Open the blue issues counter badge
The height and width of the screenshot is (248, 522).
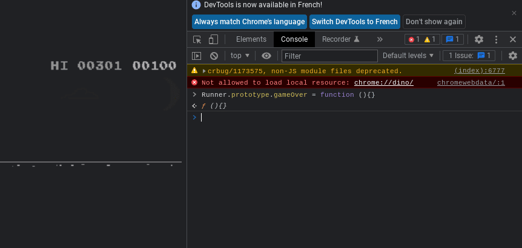point(452,39)
